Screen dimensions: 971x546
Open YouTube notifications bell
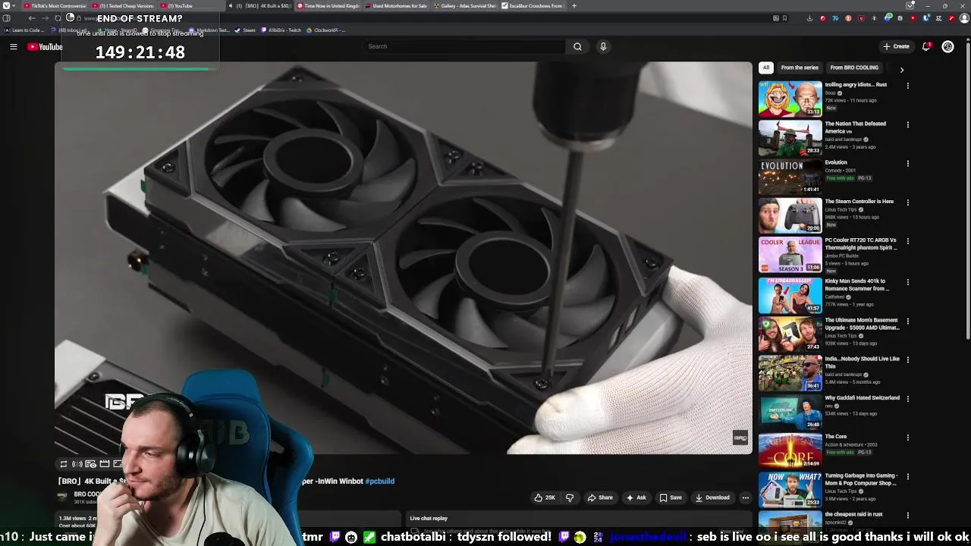[x=926, y=46]
